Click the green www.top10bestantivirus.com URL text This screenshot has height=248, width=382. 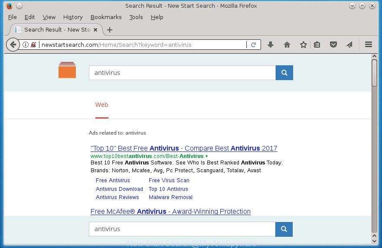147,156
